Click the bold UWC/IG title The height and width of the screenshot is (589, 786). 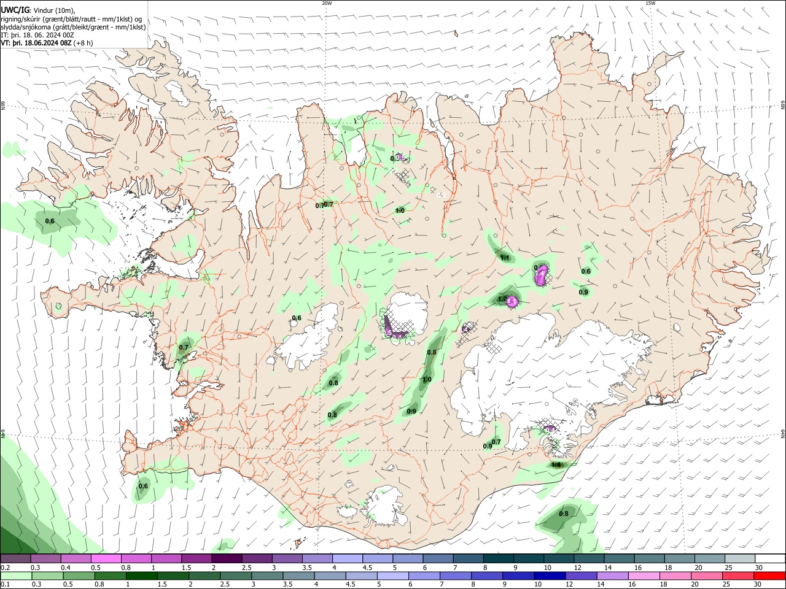(x=15, y=10)
